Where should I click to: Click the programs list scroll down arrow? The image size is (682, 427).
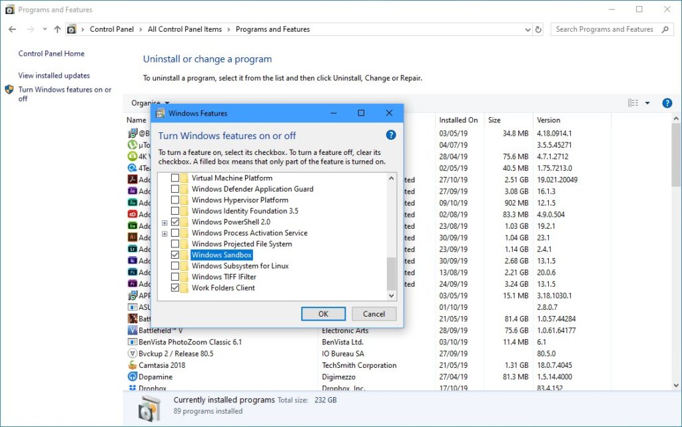pyautogui.click(x=676, y=385)
